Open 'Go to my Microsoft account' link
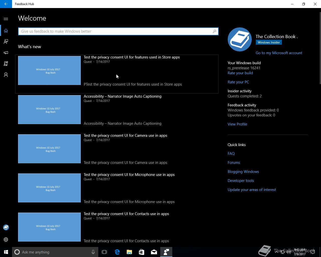 [279, 53]
